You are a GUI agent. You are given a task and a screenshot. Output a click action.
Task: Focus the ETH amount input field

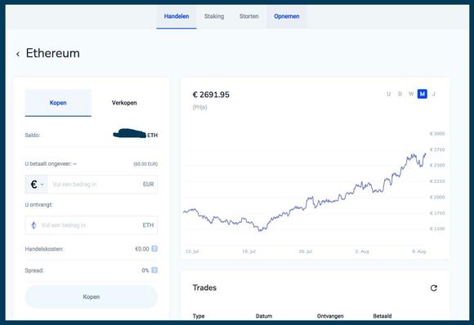coord(92,225)
